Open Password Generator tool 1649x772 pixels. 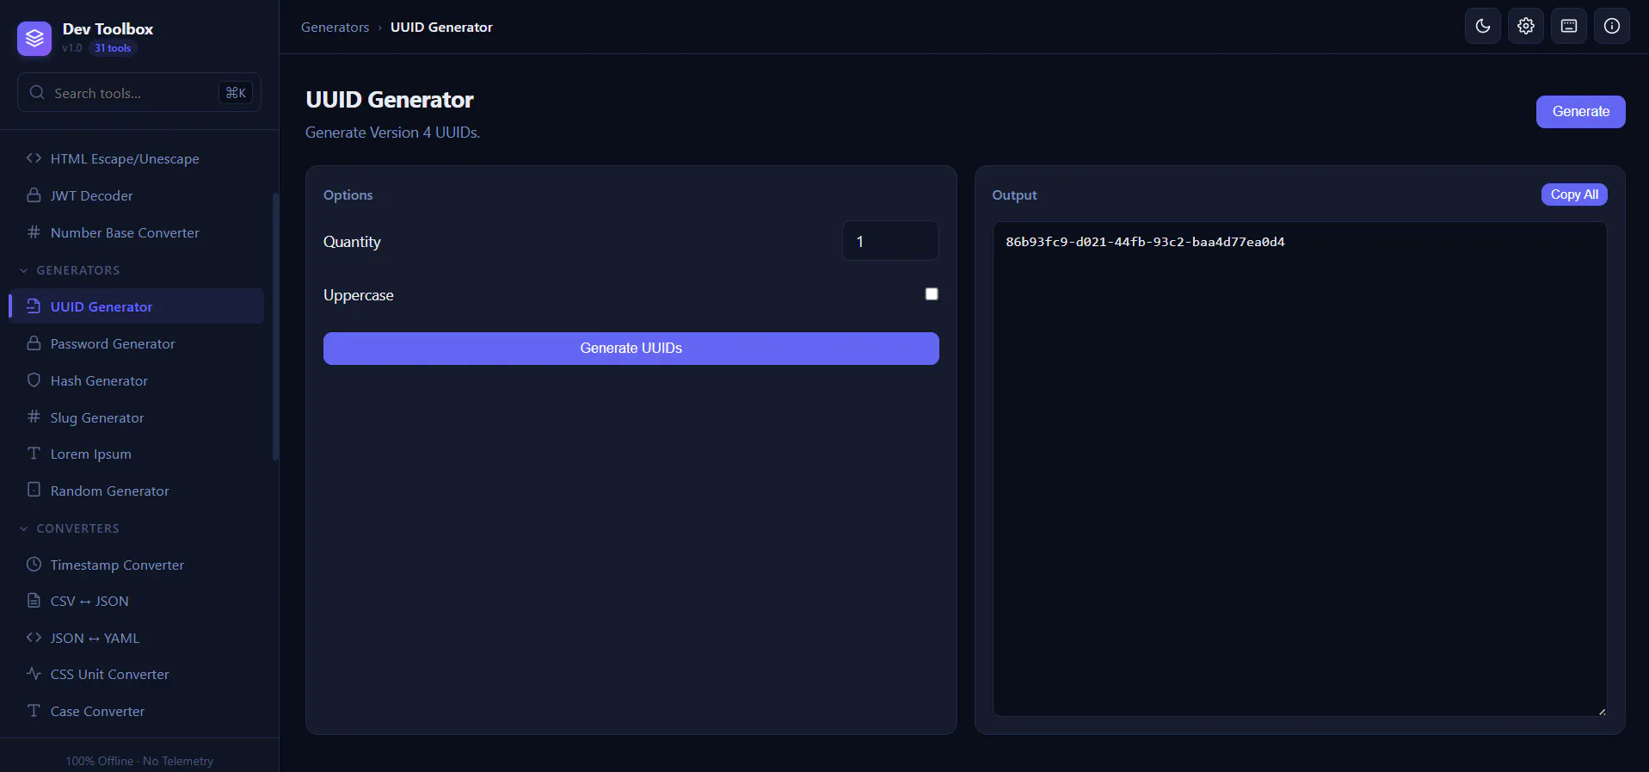pos(137,343)
